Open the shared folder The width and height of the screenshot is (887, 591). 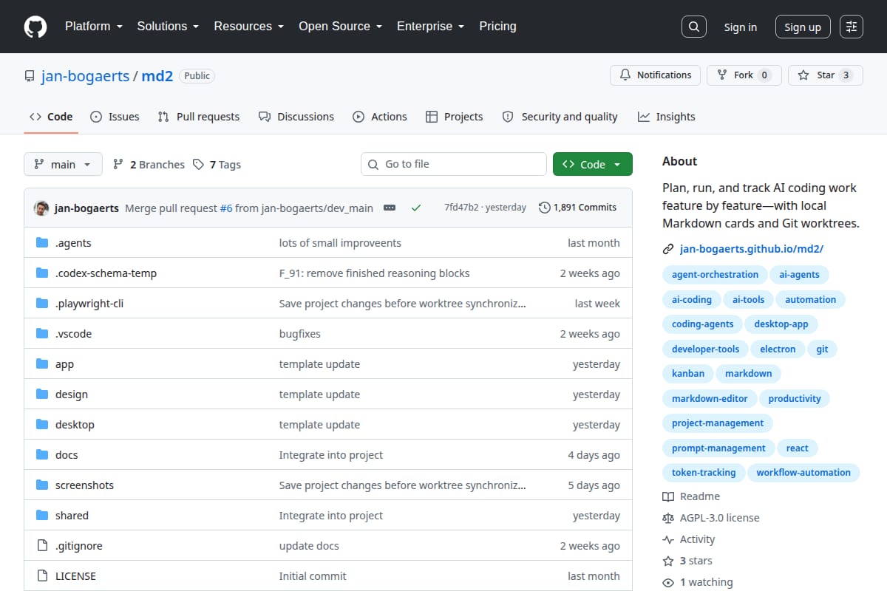coord(72,515)
